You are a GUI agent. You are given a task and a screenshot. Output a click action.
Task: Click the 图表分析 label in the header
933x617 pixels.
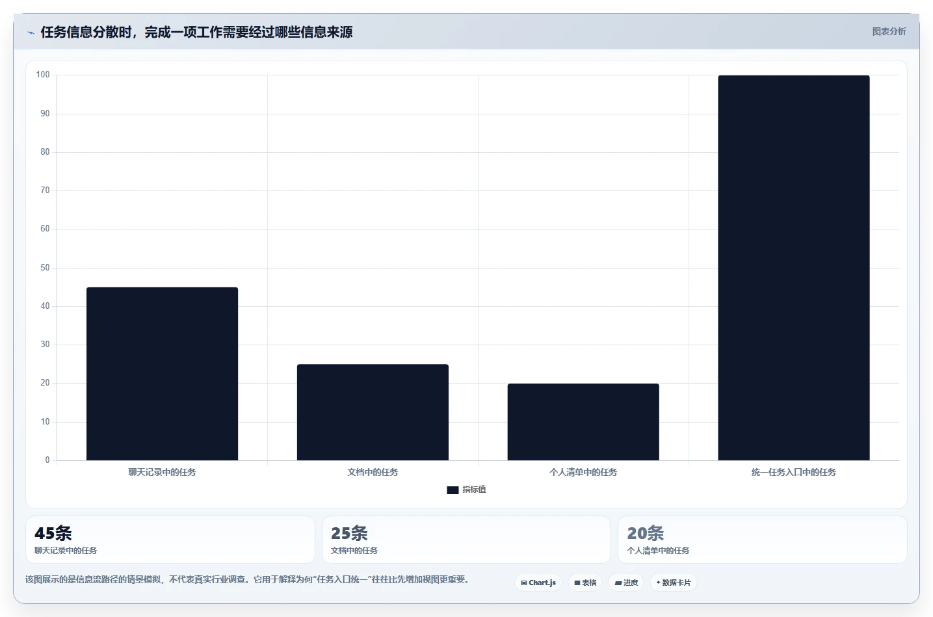click(x=889, y=31)
